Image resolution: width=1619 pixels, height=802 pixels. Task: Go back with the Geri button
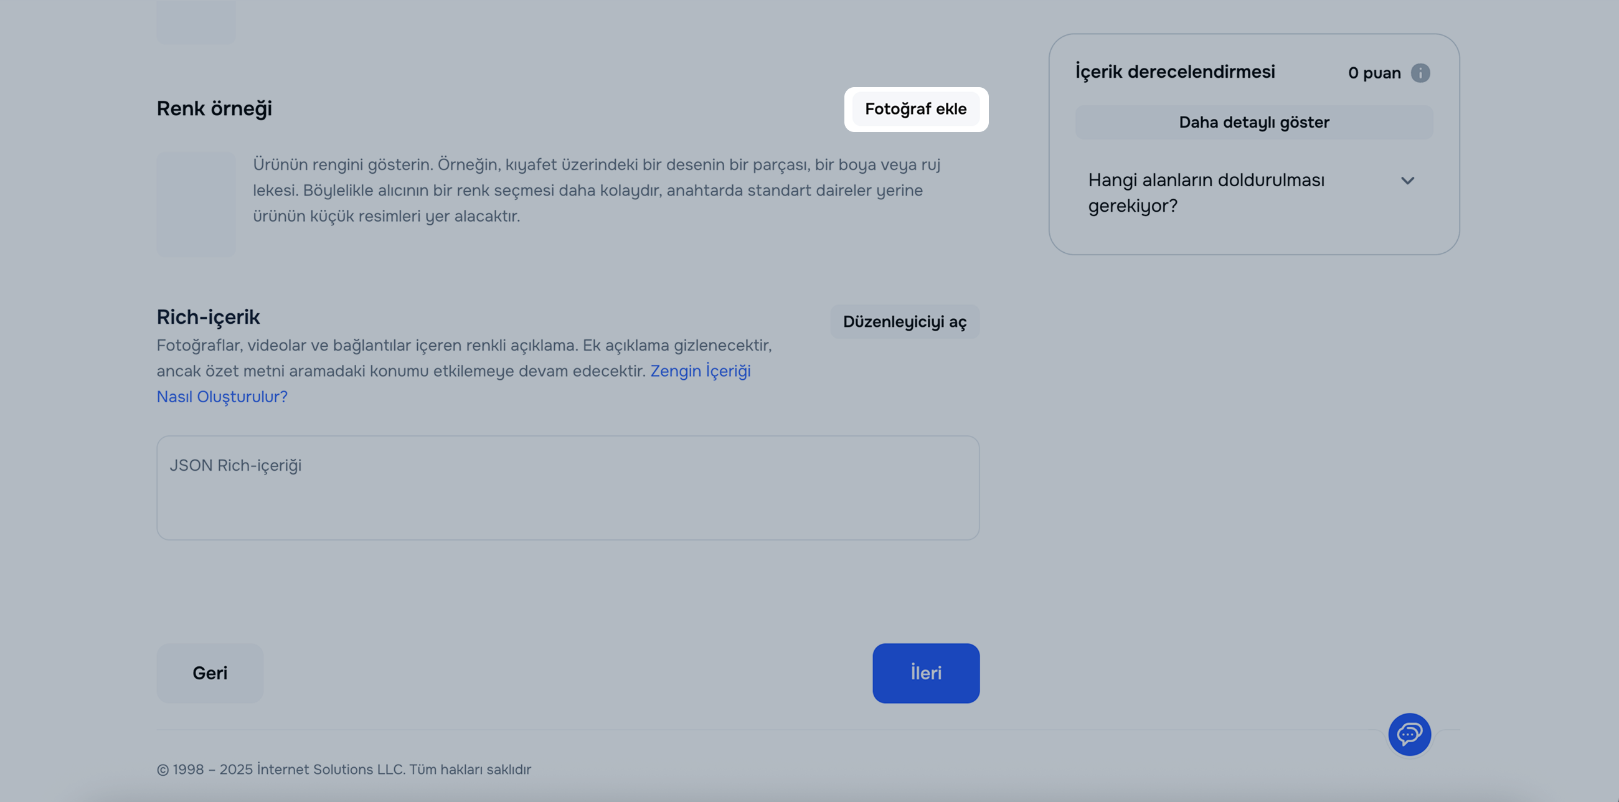point(210,672)
